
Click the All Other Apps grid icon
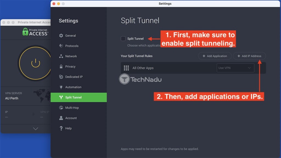(x=126, y=68)
